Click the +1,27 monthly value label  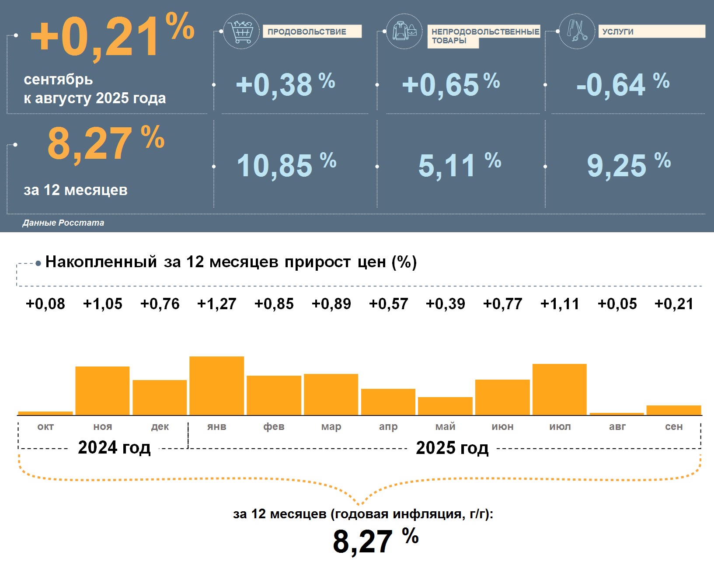coord(216,304)
